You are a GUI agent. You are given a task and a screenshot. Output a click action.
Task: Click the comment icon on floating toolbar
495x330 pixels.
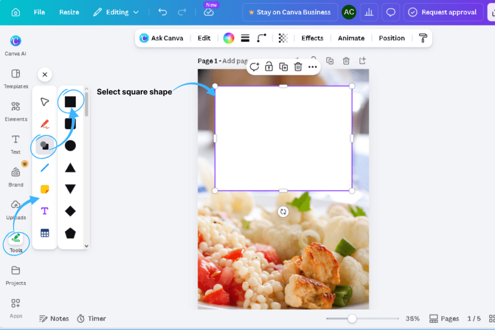254,67
